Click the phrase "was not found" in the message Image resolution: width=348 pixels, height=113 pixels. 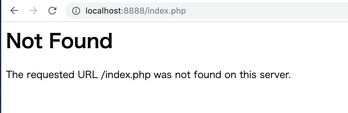pyautogui.click(x=188, y=75)
